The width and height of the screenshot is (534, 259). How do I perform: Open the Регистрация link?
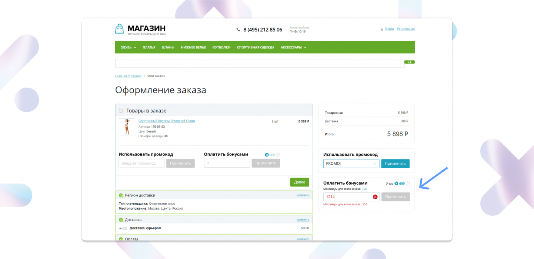[x=406, y=29]
